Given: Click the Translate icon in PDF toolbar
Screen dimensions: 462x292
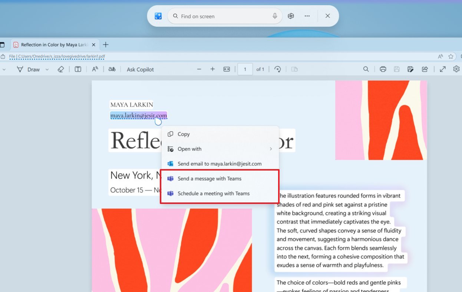Looking at the screenshot, I should coord(112,69).
